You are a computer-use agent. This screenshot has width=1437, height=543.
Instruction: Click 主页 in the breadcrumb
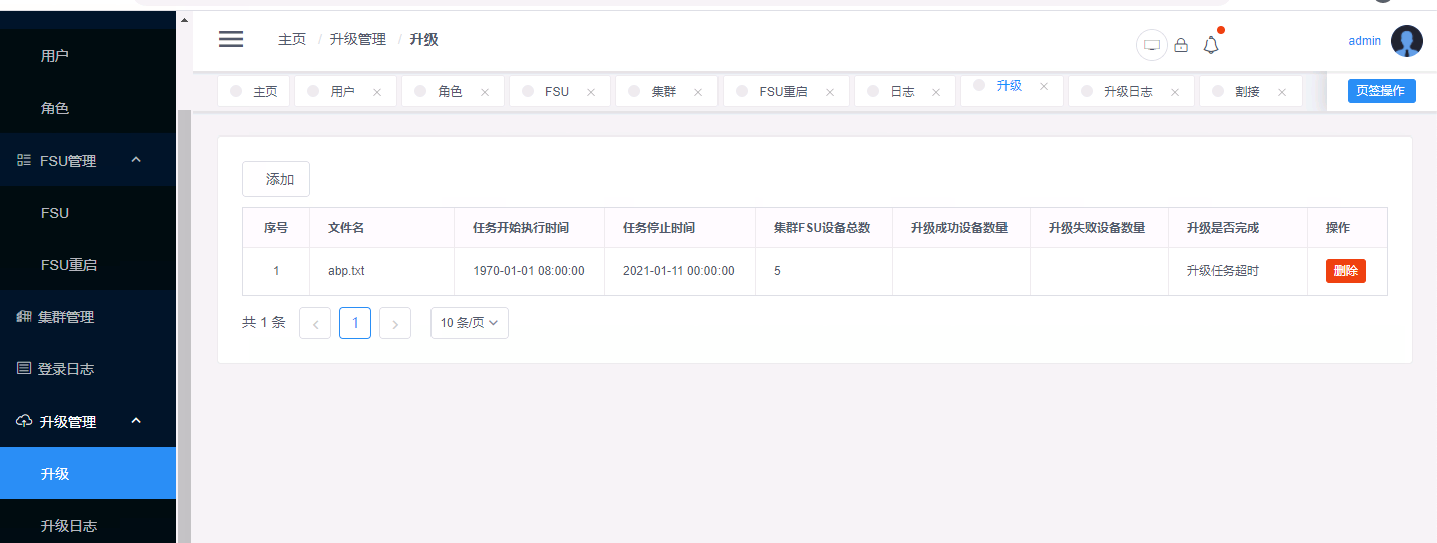(x=292, y=40)
